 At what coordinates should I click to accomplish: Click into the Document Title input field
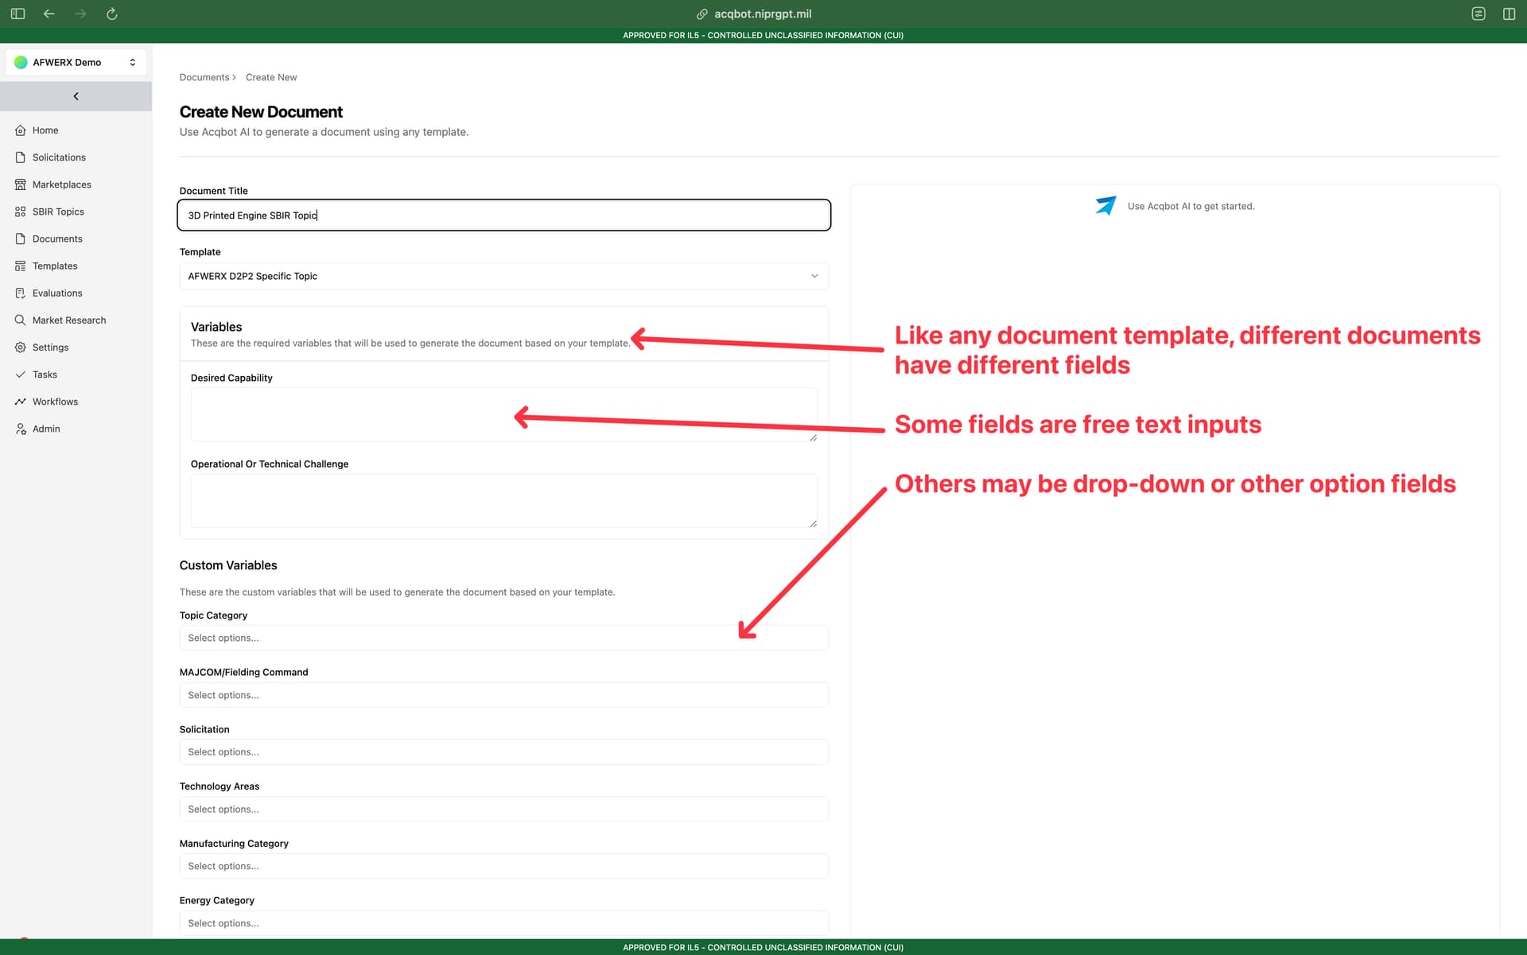(503, 215)
